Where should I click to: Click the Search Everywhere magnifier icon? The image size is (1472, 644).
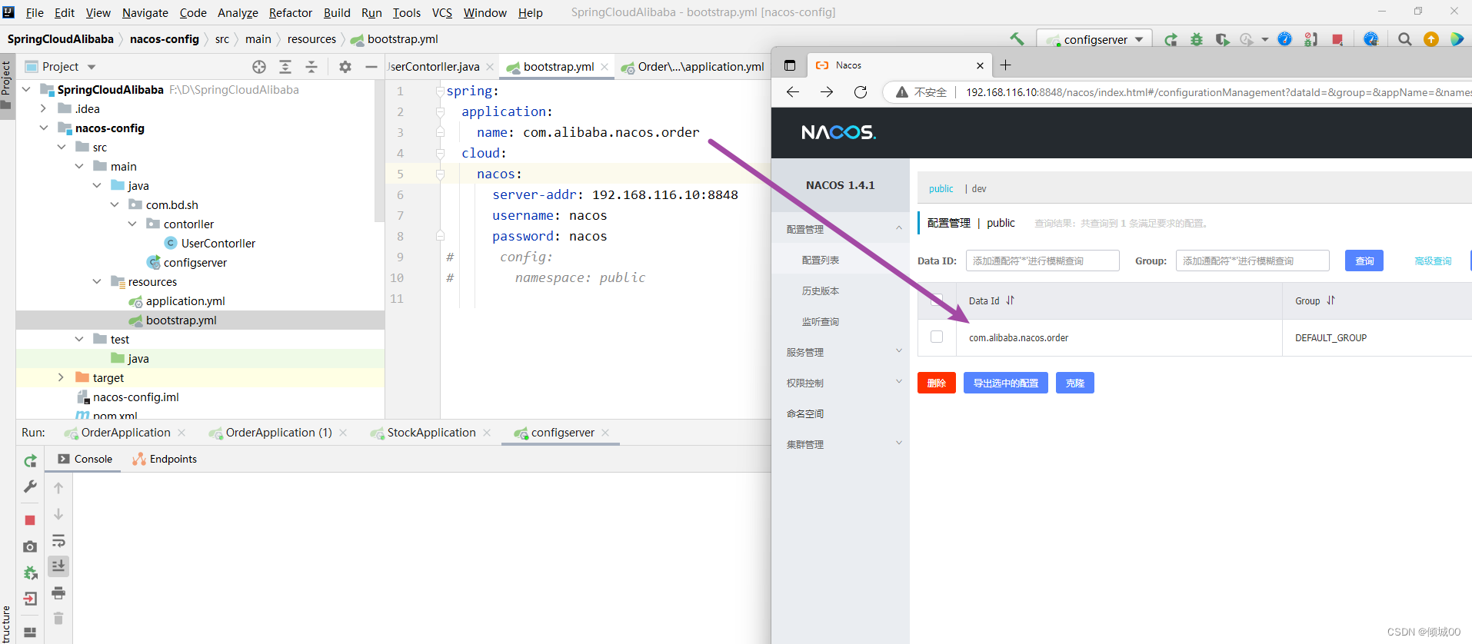point(1404,39)
